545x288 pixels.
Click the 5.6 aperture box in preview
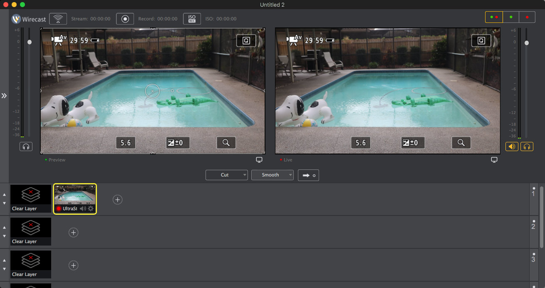[x=126, y=143]
